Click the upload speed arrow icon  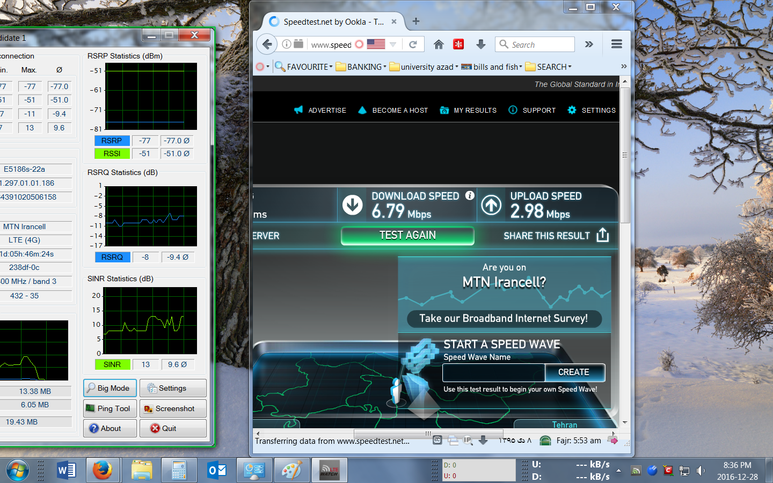pos(491,205)
